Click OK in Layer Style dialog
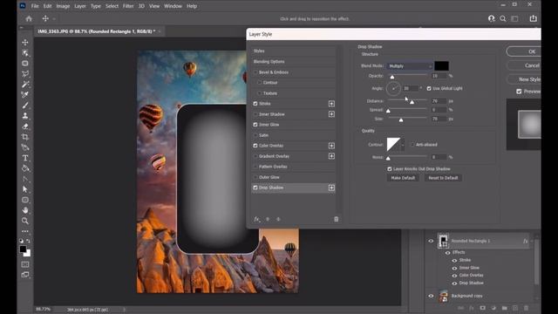 [x=524, y=51]
